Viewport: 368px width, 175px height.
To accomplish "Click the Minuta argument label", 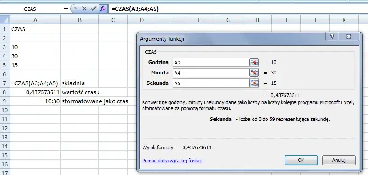I will pyautogui.click(x=160, y=73).
